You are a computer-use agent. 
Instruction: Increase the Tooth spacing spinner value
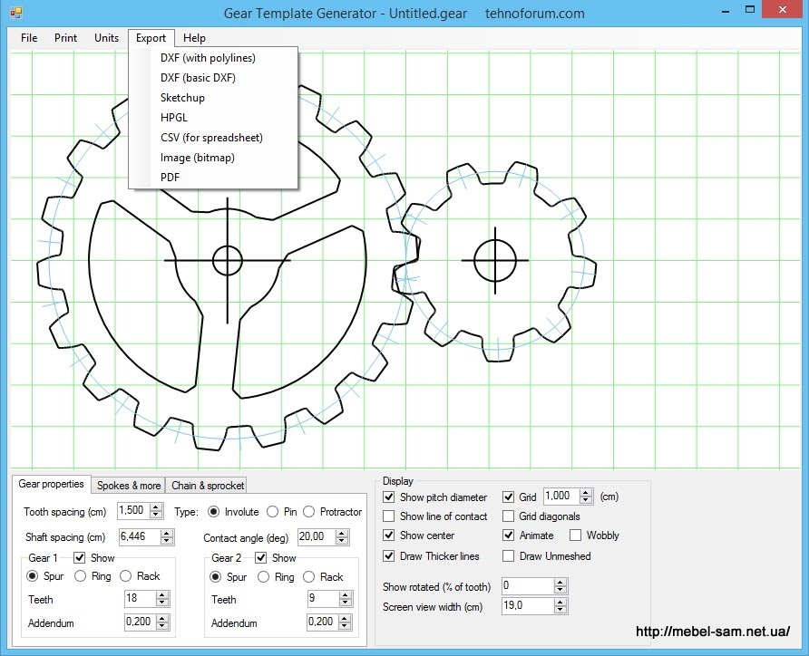point(156,507)
